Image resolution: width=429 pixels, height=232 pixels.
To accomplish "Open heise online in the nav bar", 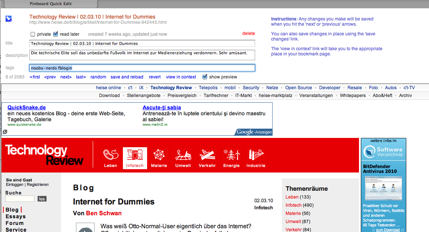I will [x=108, y=88].
